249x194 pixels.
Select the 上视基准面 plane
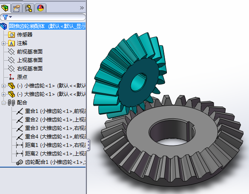[30, 60]
